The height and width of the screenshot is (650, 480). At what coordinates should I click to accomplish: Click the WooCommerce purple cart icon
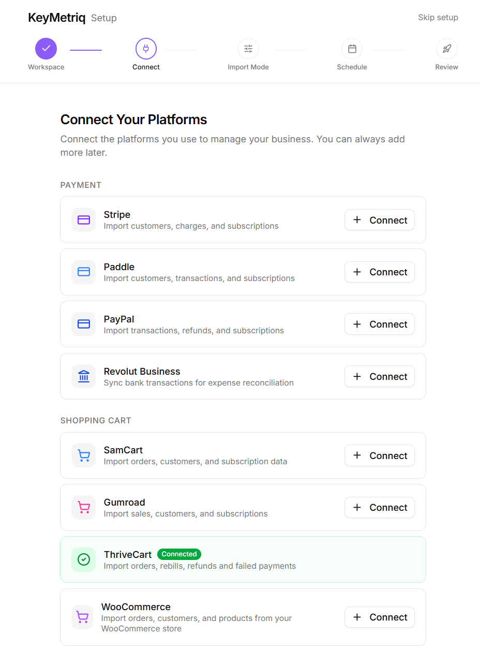[82, 617]
